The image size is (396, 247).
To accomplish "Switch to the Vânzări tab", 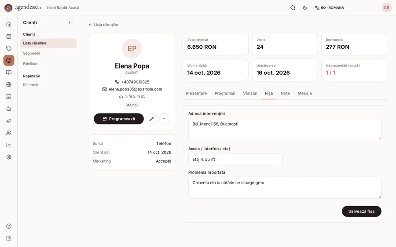I will [x=250, y=93].
